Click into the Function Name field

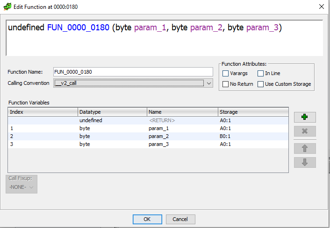tap(133, 72)
